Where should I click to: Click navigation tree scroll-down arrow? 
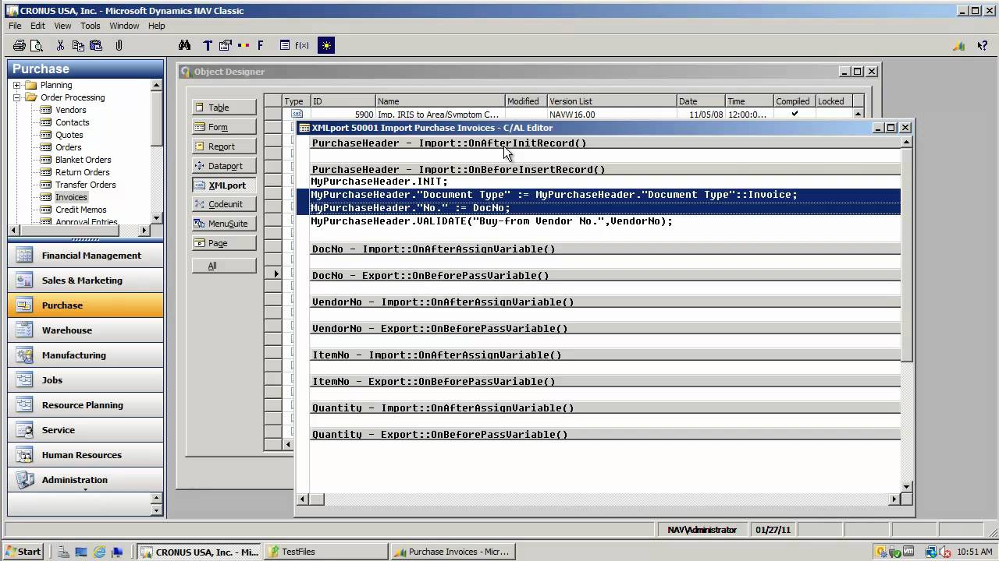pyautogui.click(x=157, y=218)
